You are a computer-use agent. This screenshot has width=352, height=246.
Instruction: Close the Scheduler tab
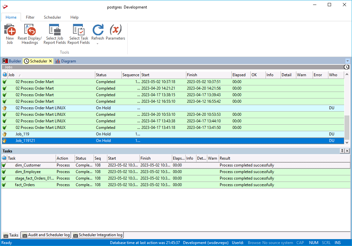pyautogui.click(x=51, y=61)
